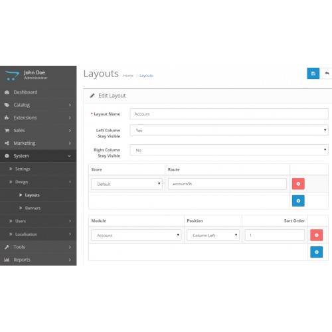Image resolution: width=332 pixels, height=332 pixels.
Task: Remove the account/% route row
Action: tap(298, 184)
